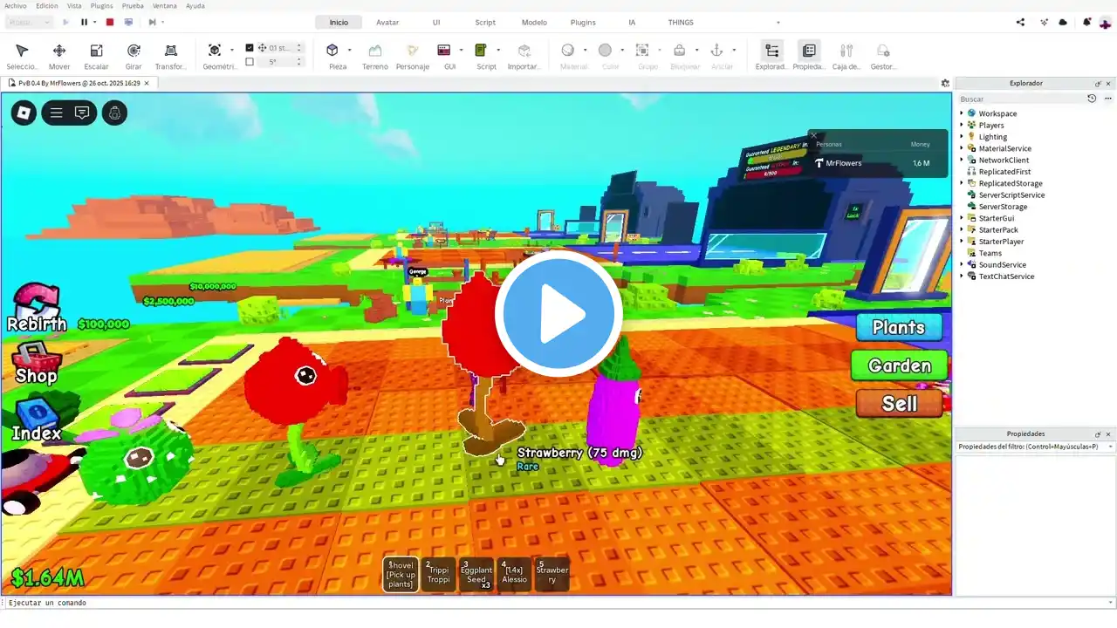Click the Script toolbar icon
This screenshot has width=1117, height=628.
tap(481, 51)
